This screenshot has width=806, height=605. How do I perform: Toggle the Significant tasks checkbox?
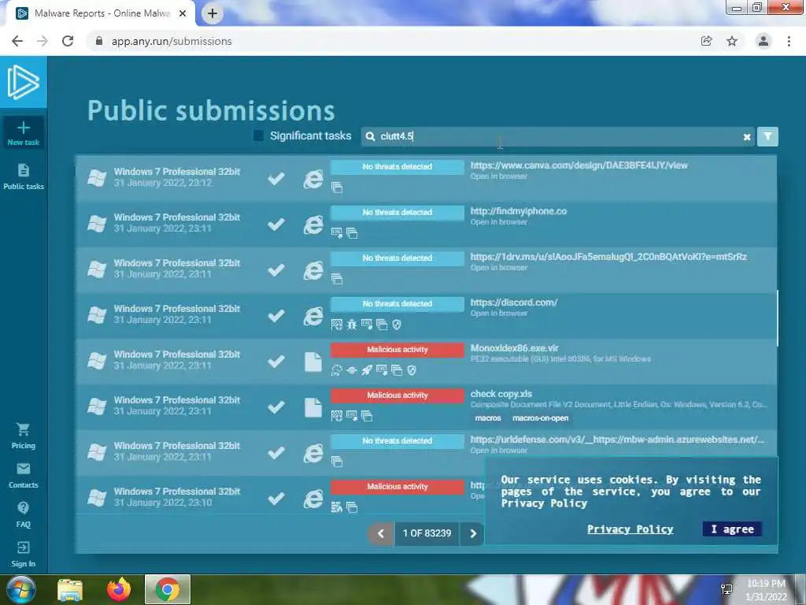tap(258, 135)
